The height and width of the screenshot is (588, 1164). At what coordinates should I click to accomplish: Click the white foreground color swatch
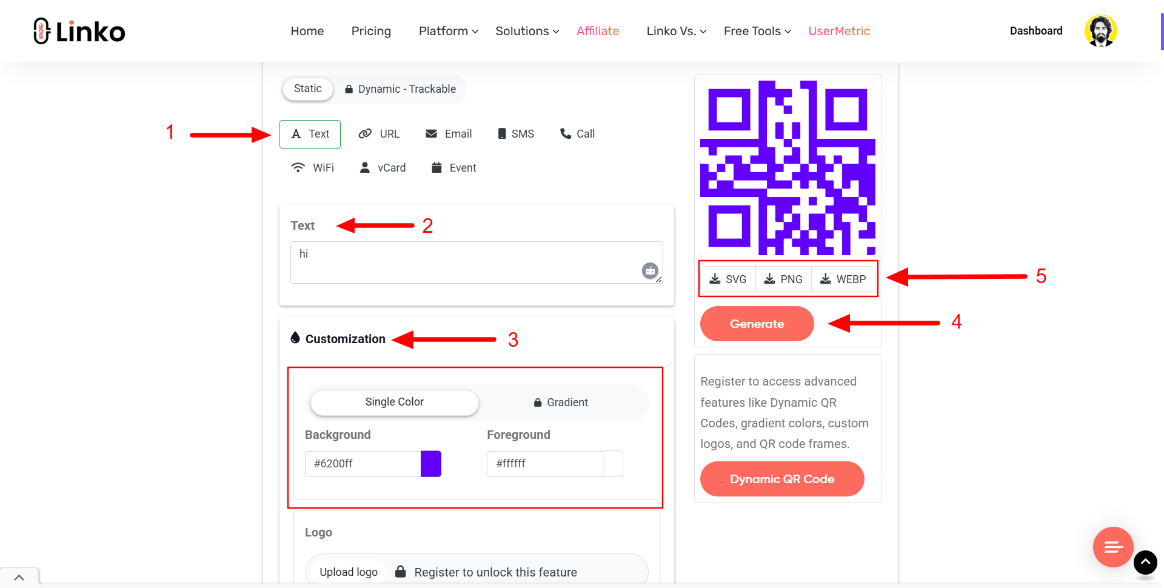(613, 464)
